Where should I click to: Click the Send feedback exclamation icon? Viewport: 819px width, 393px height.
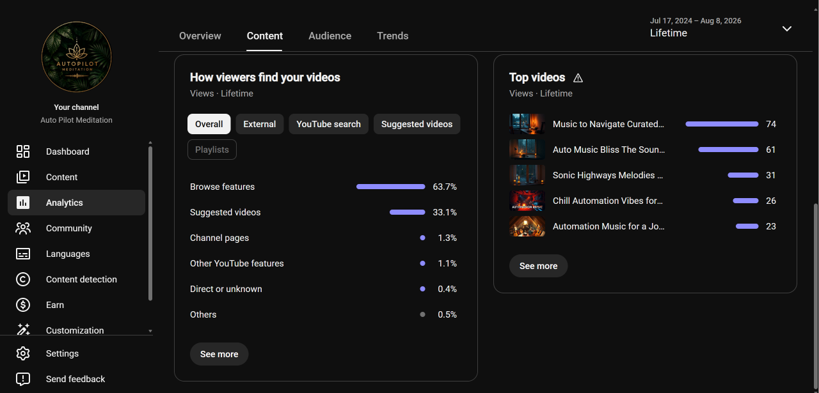[x=23, y=379]
